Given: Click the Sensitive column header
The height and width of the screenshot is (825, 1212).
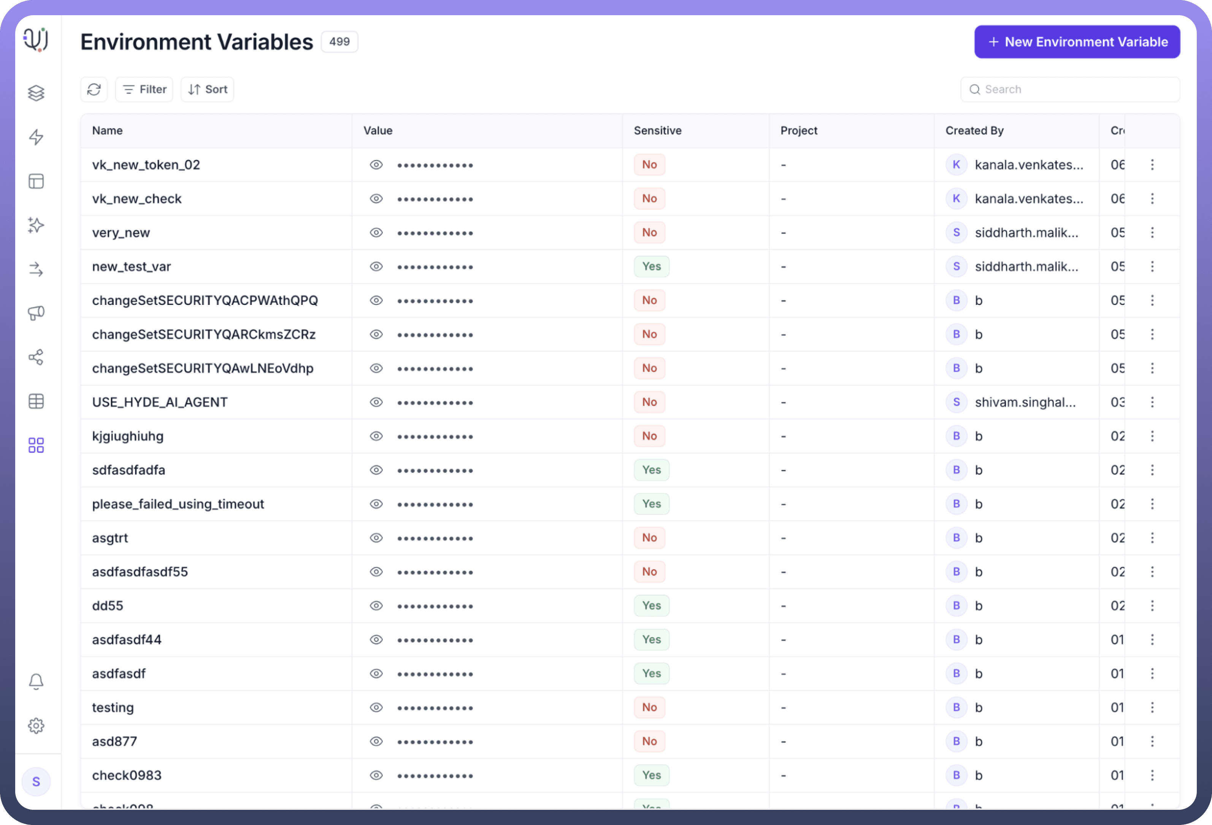Looking at the screenshot, I should (x=657, y=130).
